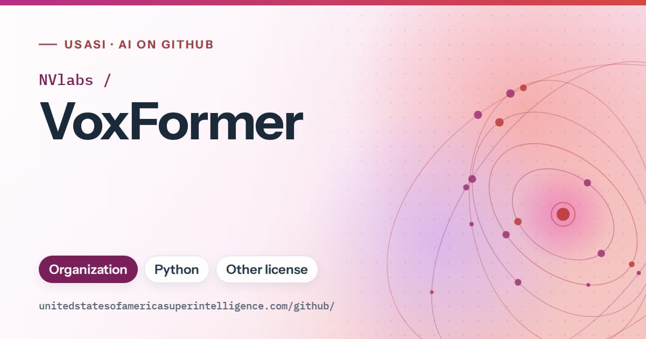Click the topmost red dot on the orbits
Image resolution: width=646 pixels, height=339 pixels.
click(523, 88)
